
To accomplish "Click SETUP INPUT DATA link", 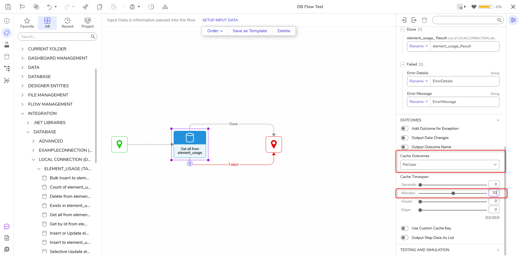I will coord(220,20).
